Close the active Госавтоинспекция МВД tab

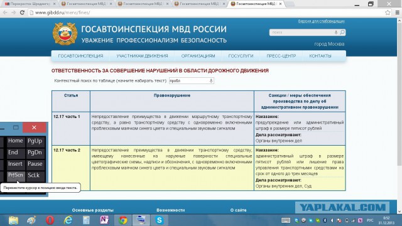280,4
